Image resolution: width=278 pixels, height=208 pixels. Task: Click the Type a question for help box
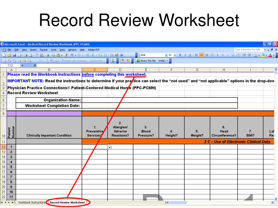[x=249, y=50]
